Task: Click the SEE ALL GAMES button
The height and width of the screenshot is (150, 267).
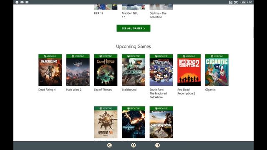Action: (x=133, y=28)
